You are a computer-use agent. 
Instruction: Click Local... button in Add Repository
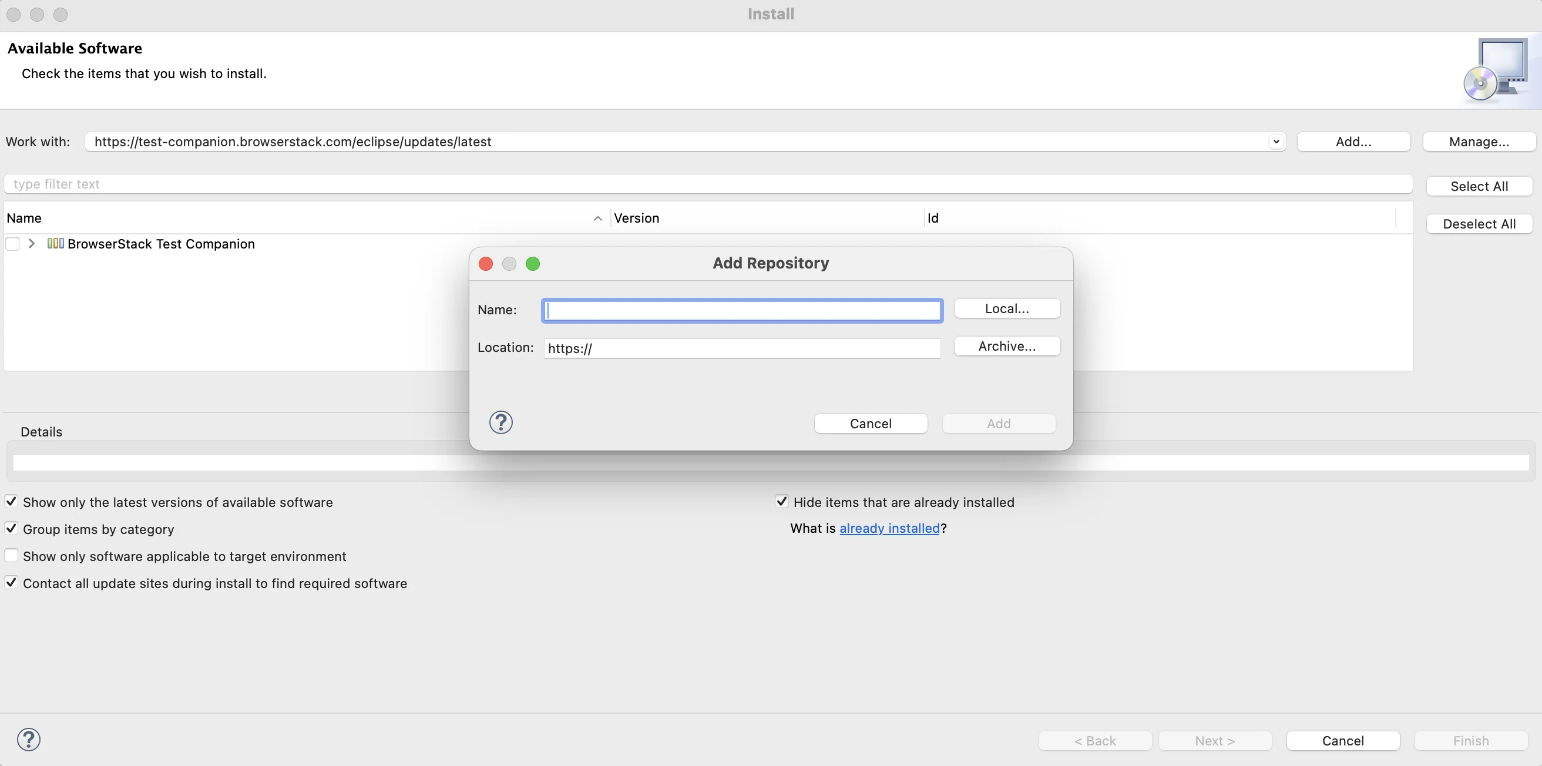click(x=1007, y=309)
